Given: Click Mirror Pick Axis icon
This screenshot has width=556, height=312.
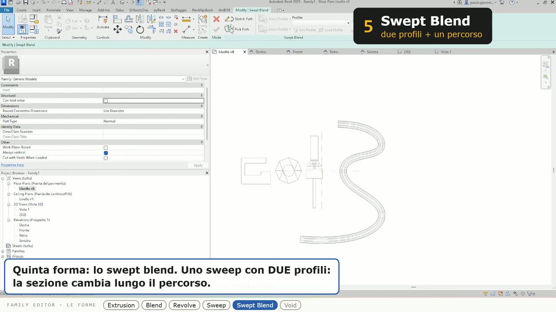Looking at the screenshot, I should [140, 19].
